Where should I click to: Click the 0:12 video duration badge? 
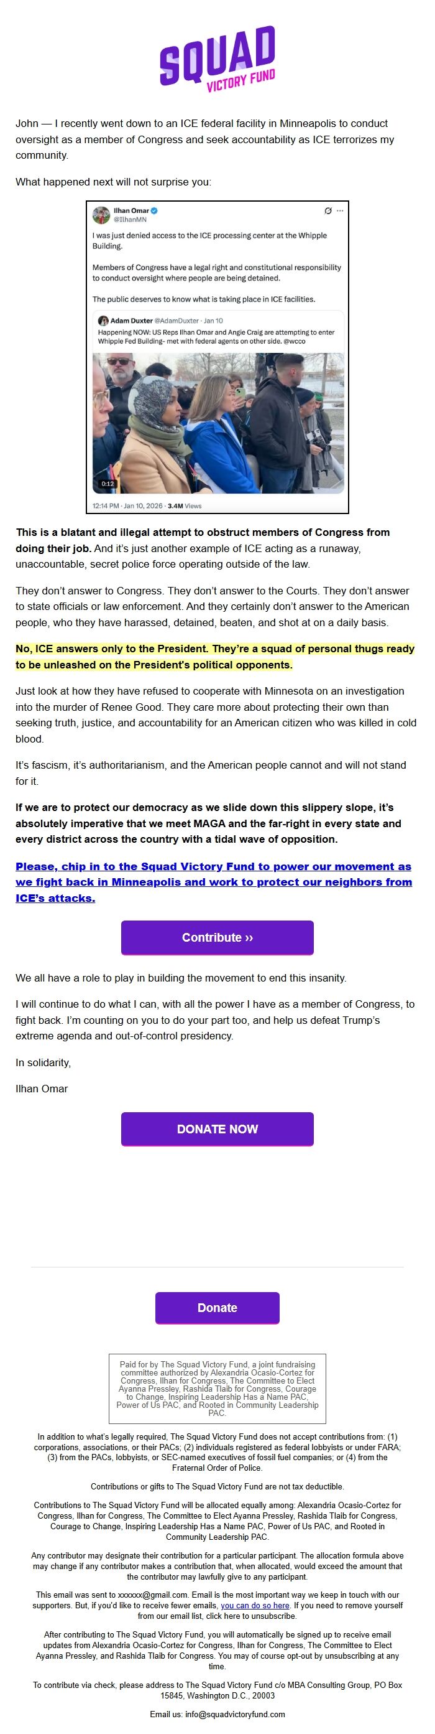(x=107, y=484)
